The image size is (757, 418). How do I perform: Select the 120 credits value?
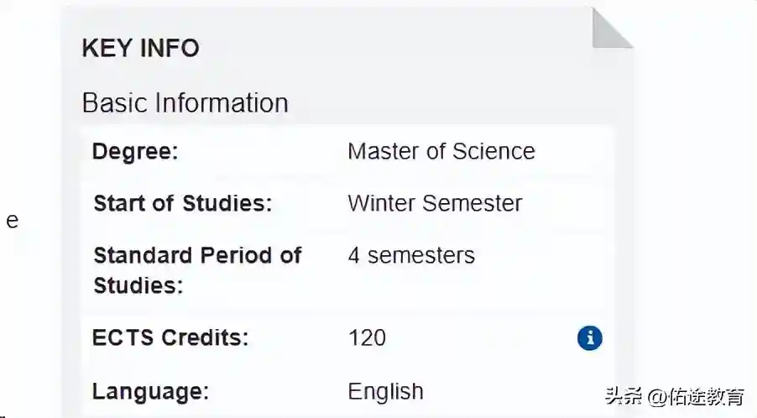coord(367,338)
